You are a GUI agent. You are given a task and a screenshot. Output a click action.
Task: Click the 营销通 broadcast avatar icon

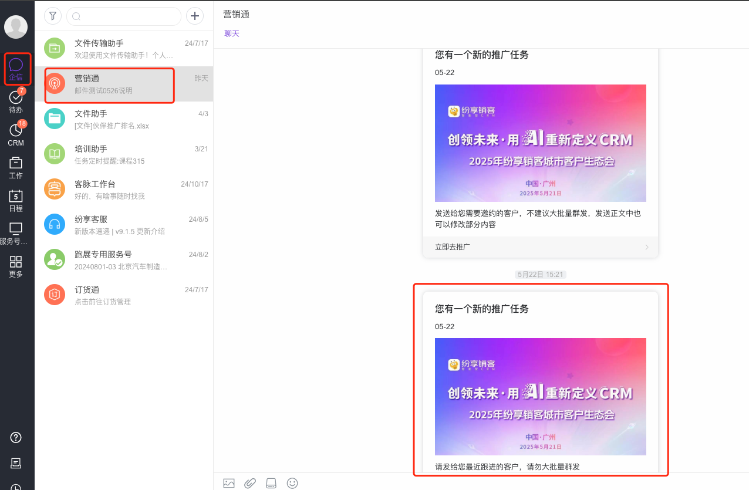coord(55,83)
